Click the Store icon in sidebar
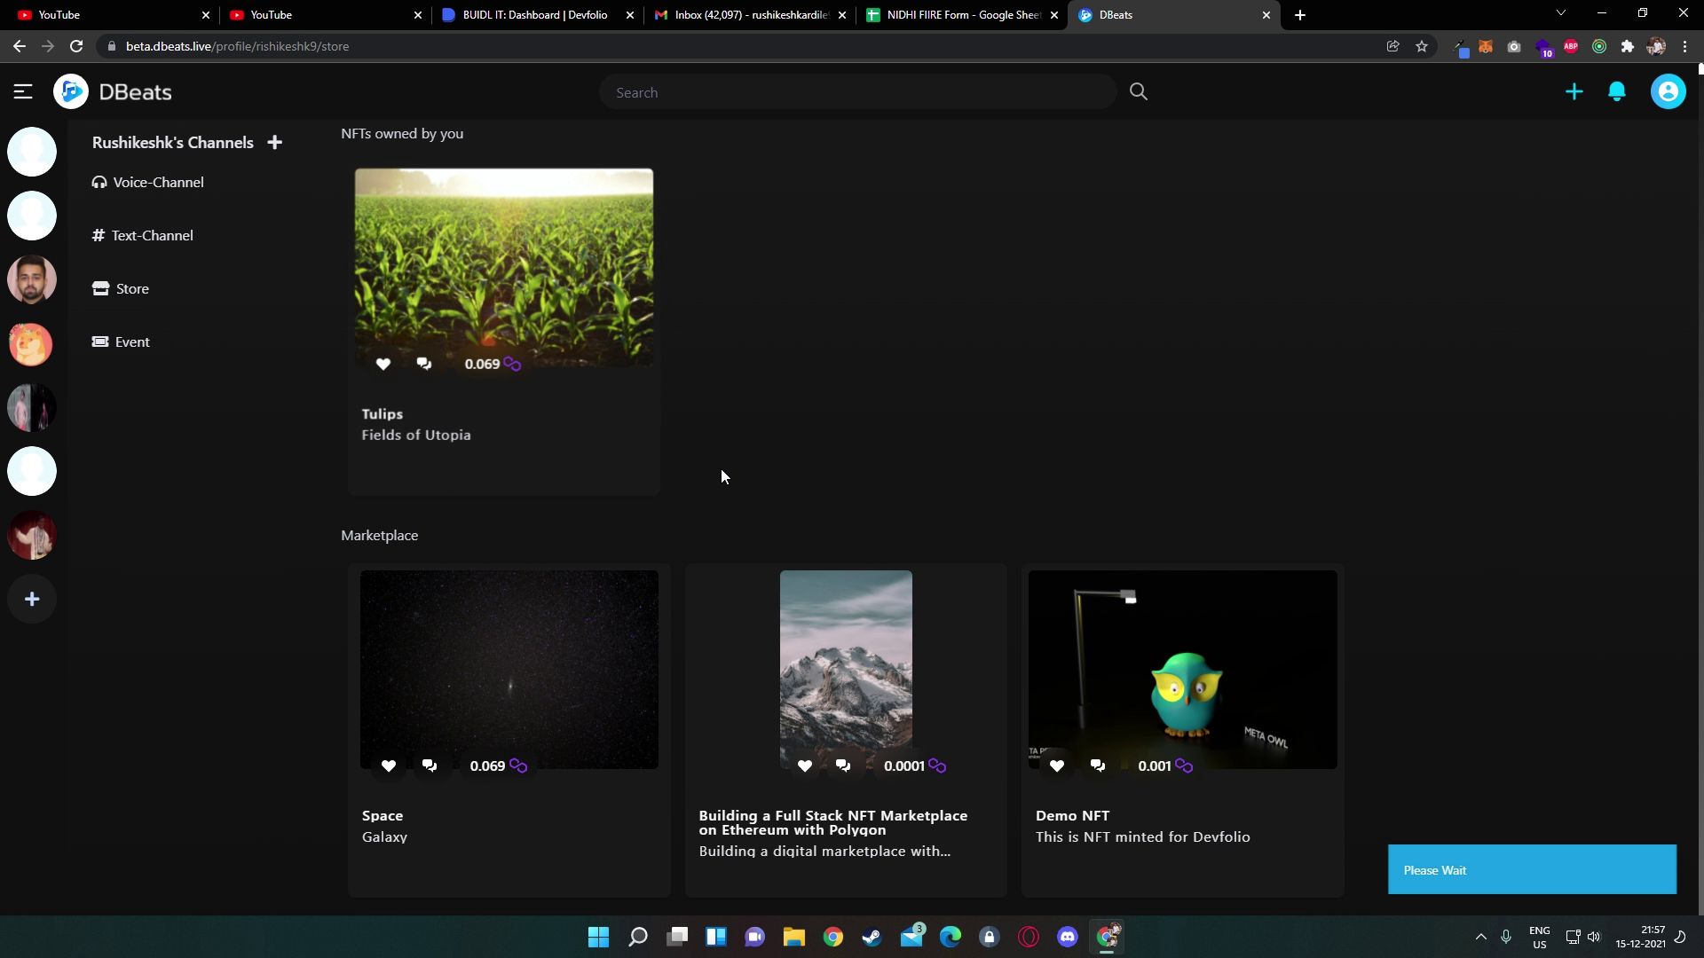 point(99,287)
